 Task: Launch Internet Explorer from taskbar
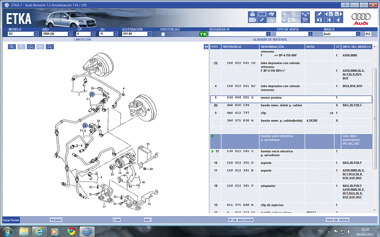(39, 232)
